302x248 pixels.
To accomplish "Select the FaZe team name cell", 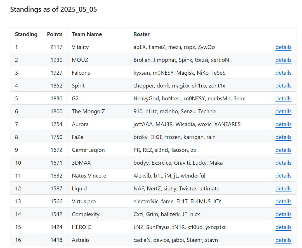I will (x=98, y=137).
